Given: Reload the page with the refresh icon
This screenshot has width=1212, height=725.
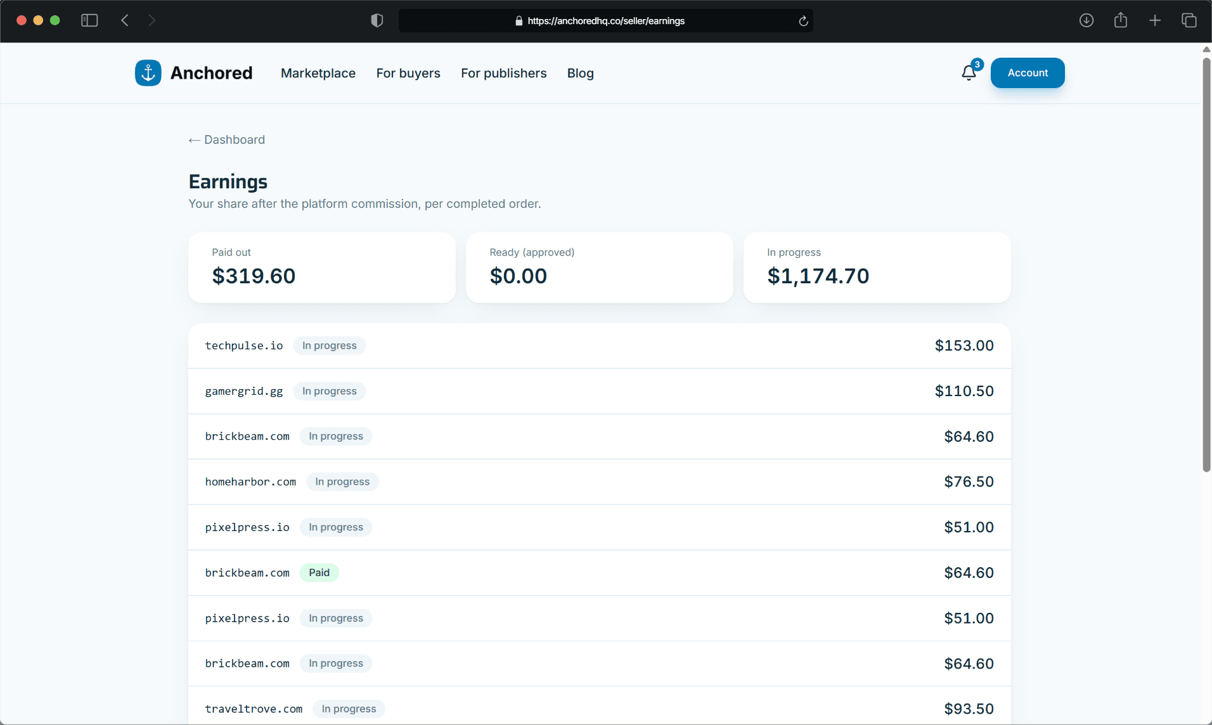Looking at the screenshot, I should pos(803,21).
